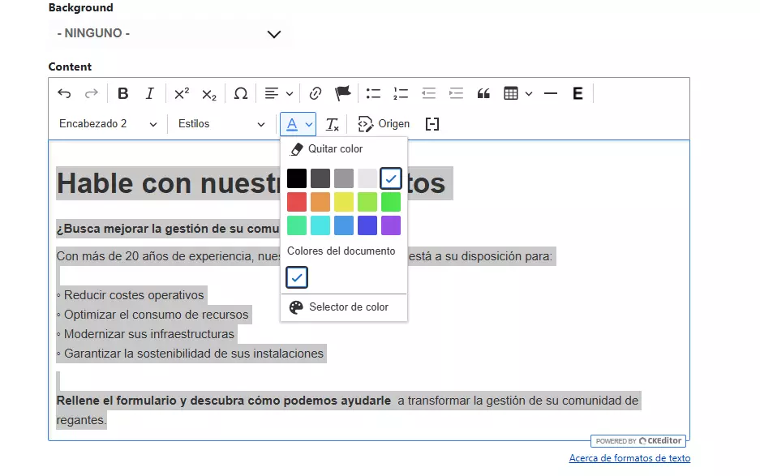This screenshot has width=760, height=476.
Task: Insert a special character with the Omega icon
Action: tap(240, 93)
